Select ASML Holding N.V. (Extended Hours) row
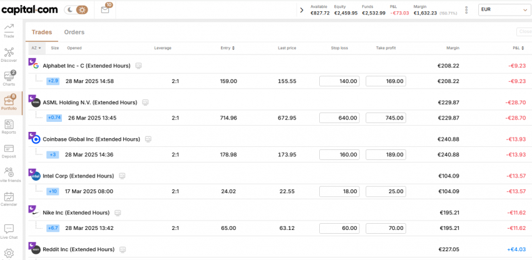This screenshot has height=260, width=532. click(x=279, y=102)
